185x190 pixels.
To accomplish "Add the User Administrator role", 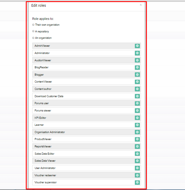I will pos(137,168).
